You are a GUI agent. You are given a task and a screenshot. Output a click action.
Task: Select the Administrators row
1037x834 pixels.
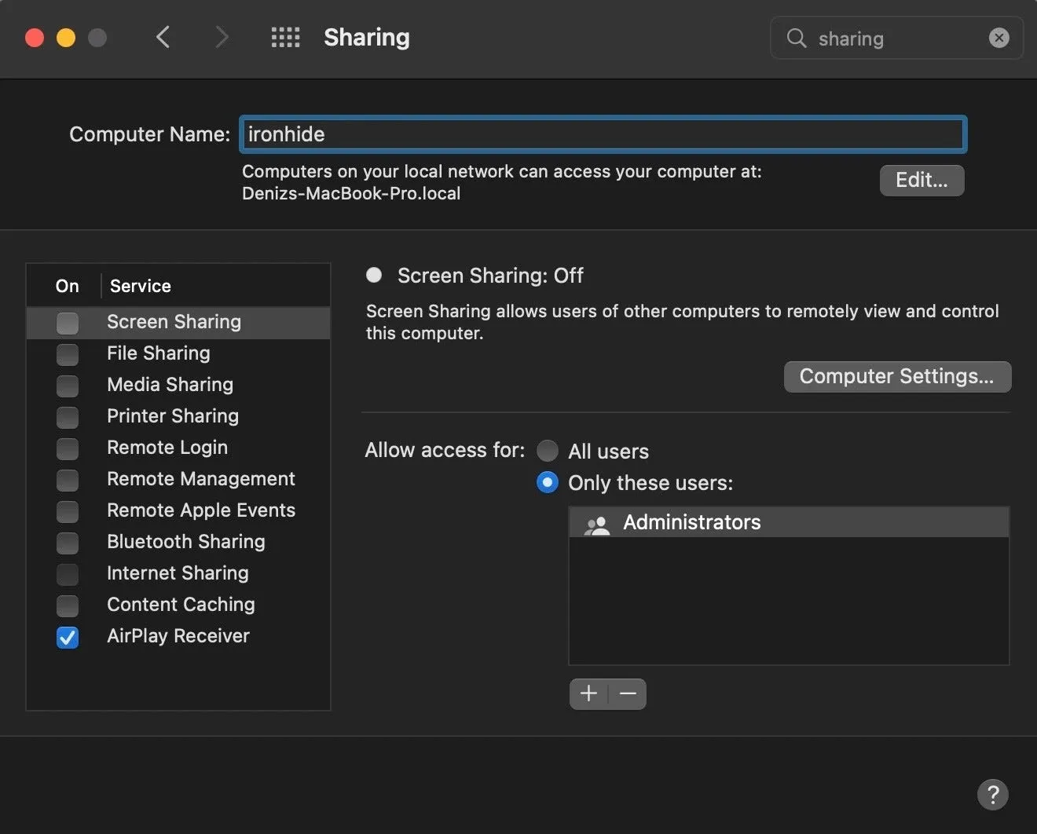click(789, 522)
